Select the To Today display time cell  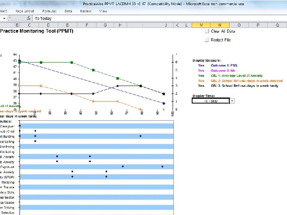(211, 101)
